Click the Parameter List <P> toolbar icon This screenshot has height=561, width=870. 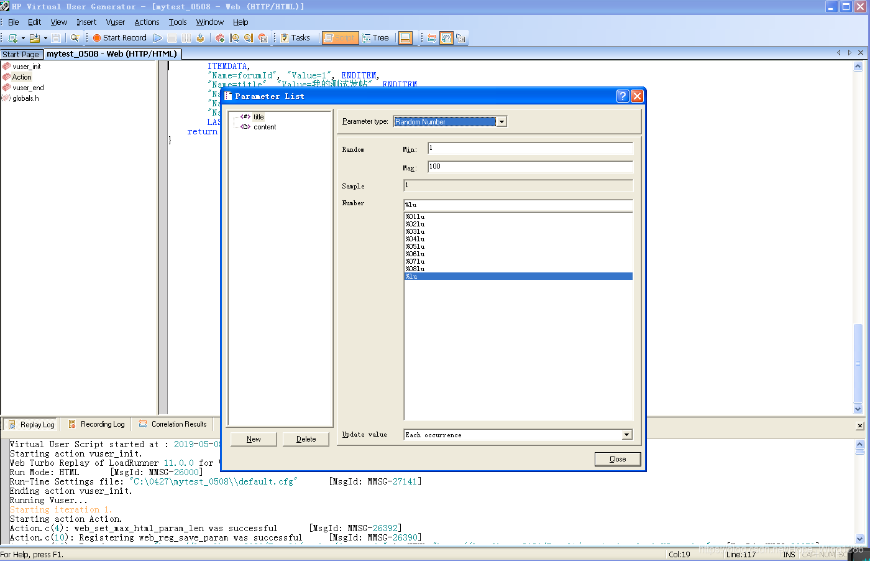click(x=446, y=38)
